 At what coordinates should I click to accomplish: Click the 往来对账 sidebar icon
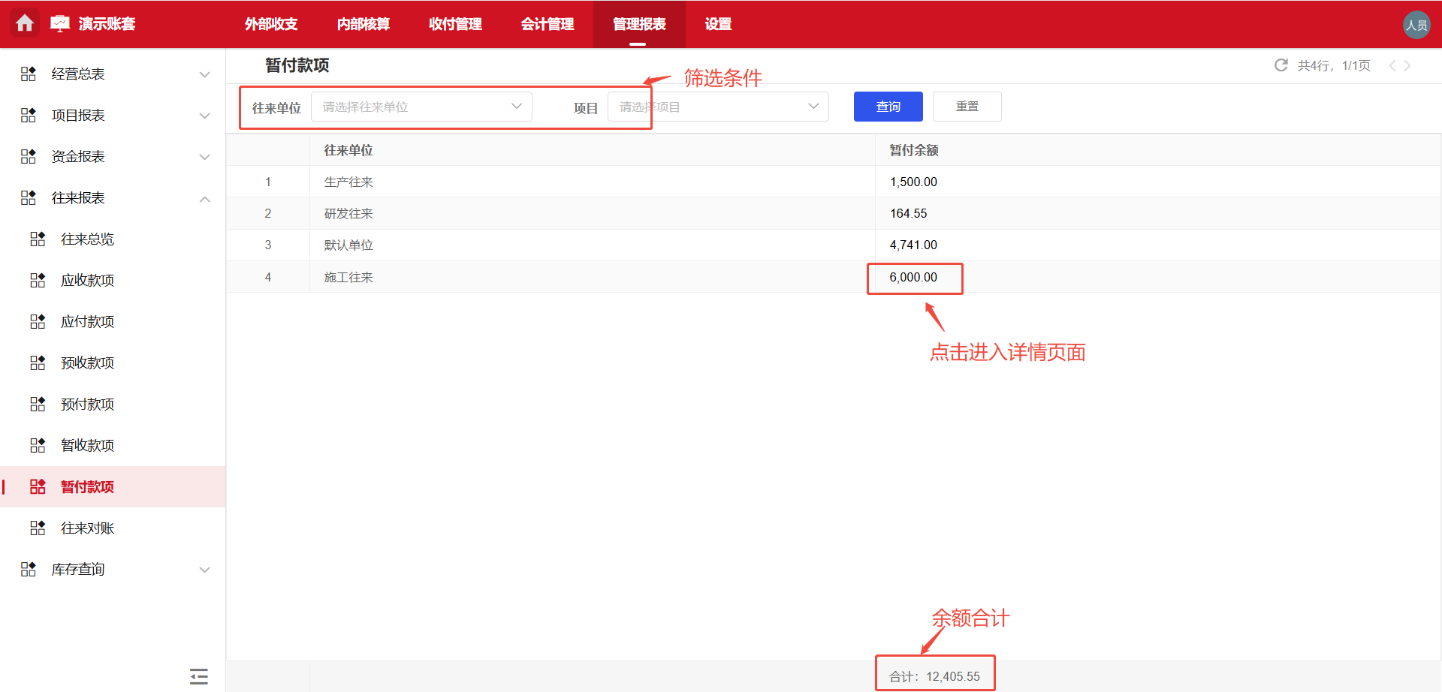(x=38, y=528)
